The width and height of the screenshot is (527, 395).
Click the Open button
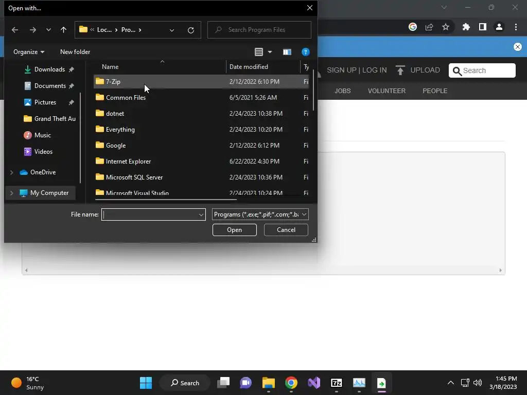[235, 230]
